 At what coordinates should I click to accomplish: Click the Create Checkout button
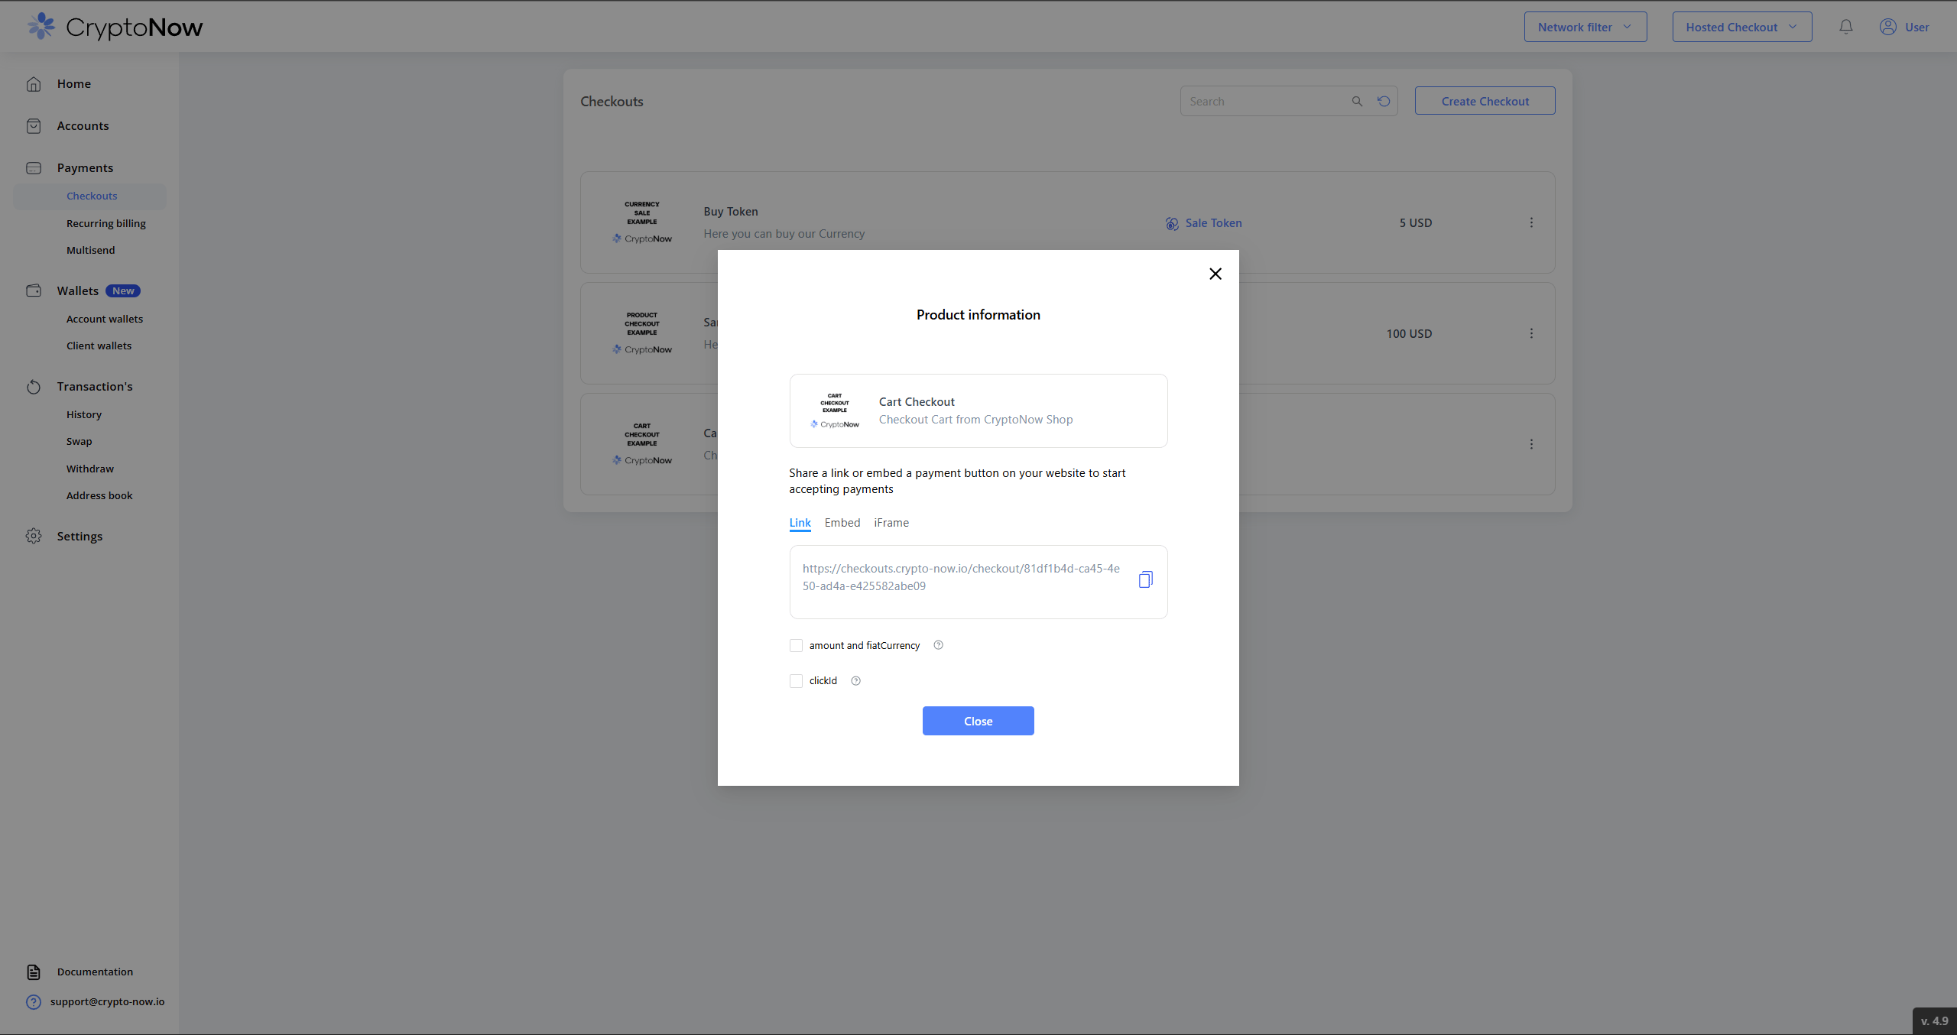click(x=1485, y=101)
